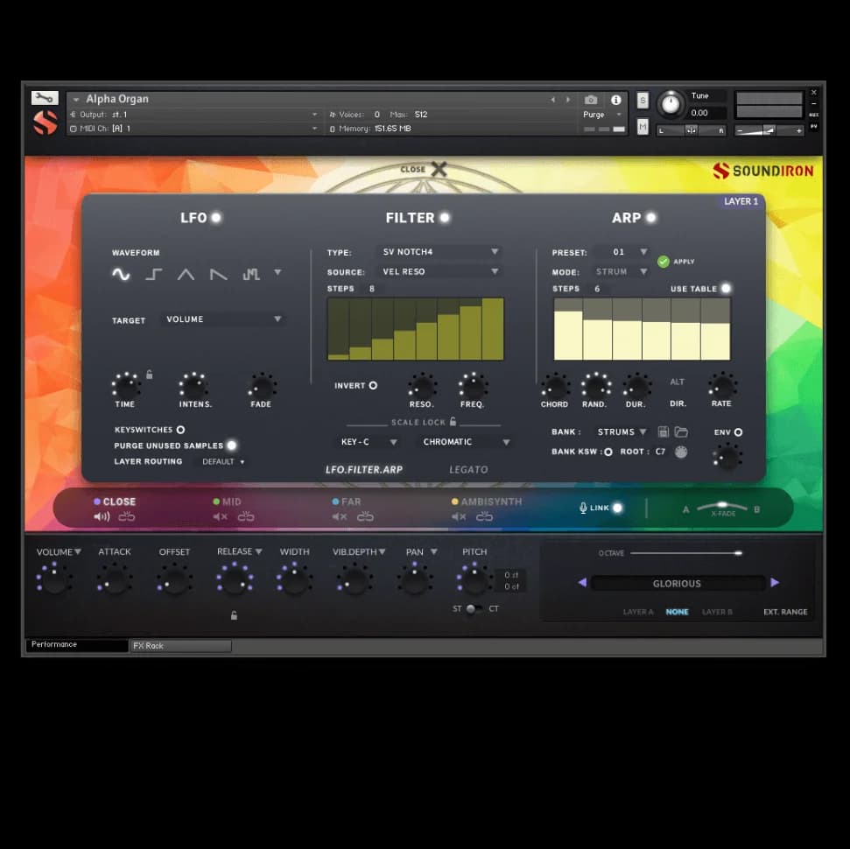Choose the sawtooth LFO waveform shape

tap(219, 275)
